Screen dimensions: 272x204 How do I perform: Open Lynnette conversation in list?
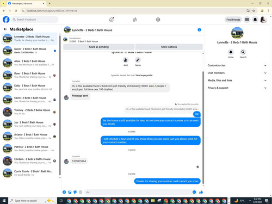click(x=29, y=39)
